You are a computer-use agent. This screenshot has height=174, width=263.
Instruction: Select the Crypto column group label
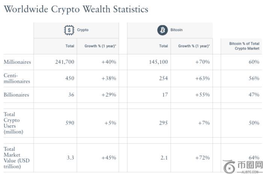(x=83, y=30)
